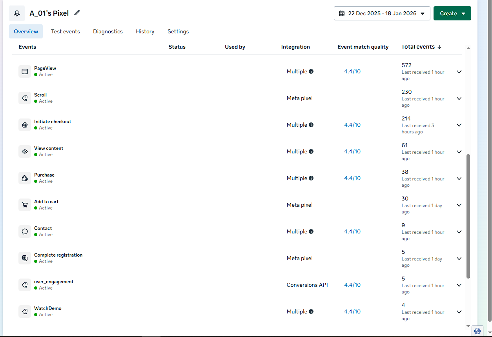The height and width of the screenshot is (337, 492).
Task: Click the vertical scrollbar thumb of events list
Action: tap(468, 216)
